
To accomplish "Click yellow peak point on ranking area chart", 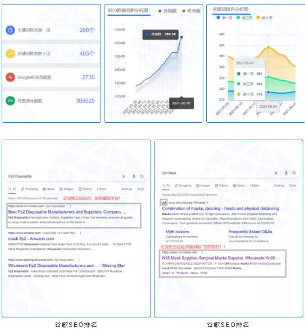I will coord(268,47).
